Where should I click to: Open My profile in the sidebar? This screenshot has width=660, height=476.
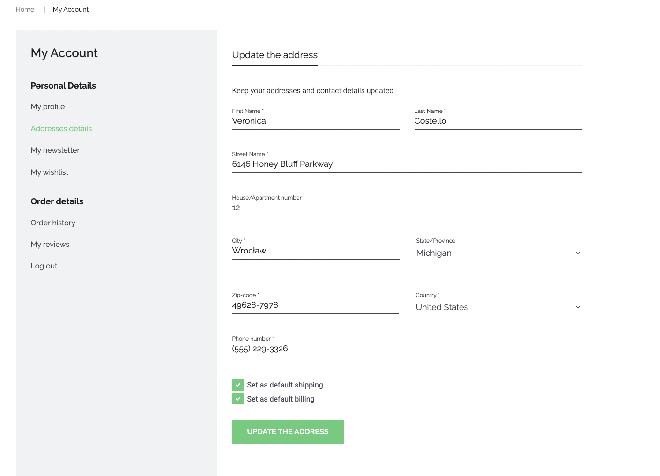click(48, 107)
